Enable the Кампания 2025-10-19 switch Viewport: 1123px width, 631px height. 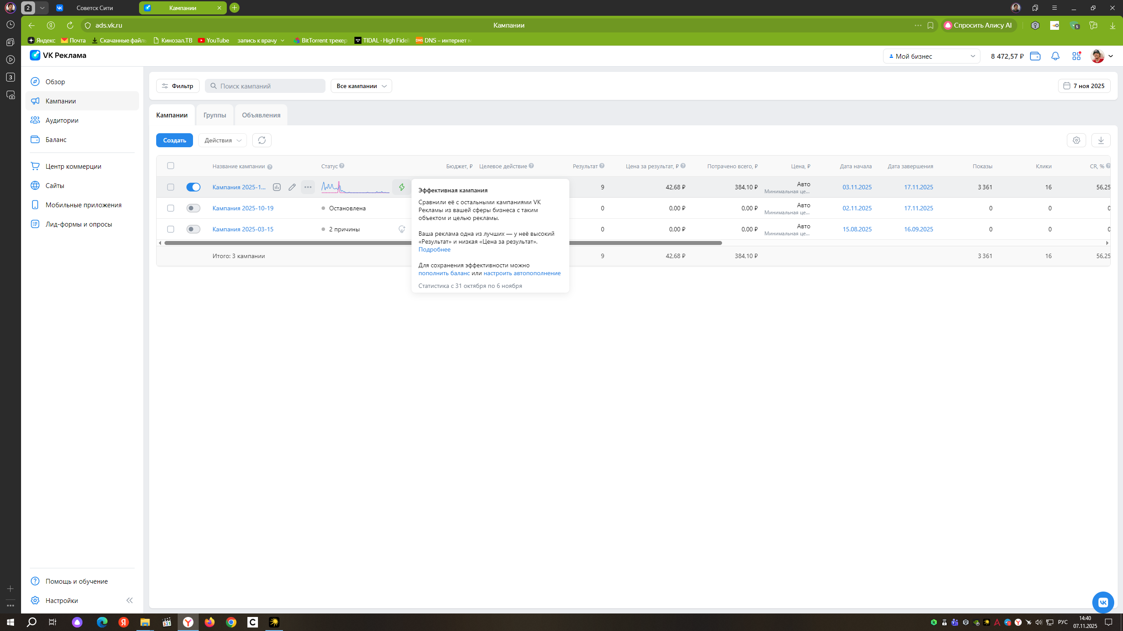(193, 208)
